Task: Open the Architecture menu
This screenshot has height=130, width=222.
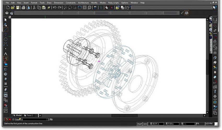Action: pyautogui.click(x=83, y=3)
